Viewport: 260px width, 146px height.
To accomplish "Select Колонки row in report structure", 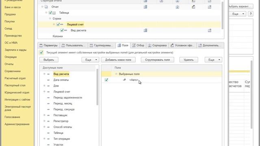I will pyautogui.click(x=58, y=36).
